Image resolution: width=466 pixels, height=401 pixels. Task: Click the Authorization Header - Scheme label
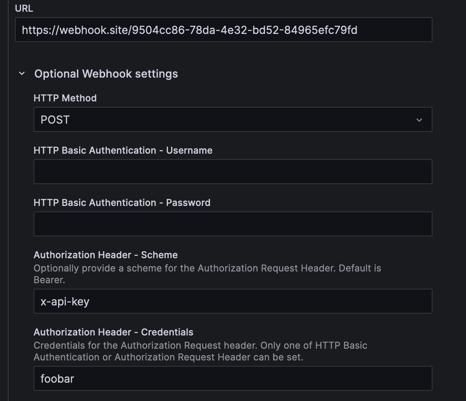(x=106, y=255)
